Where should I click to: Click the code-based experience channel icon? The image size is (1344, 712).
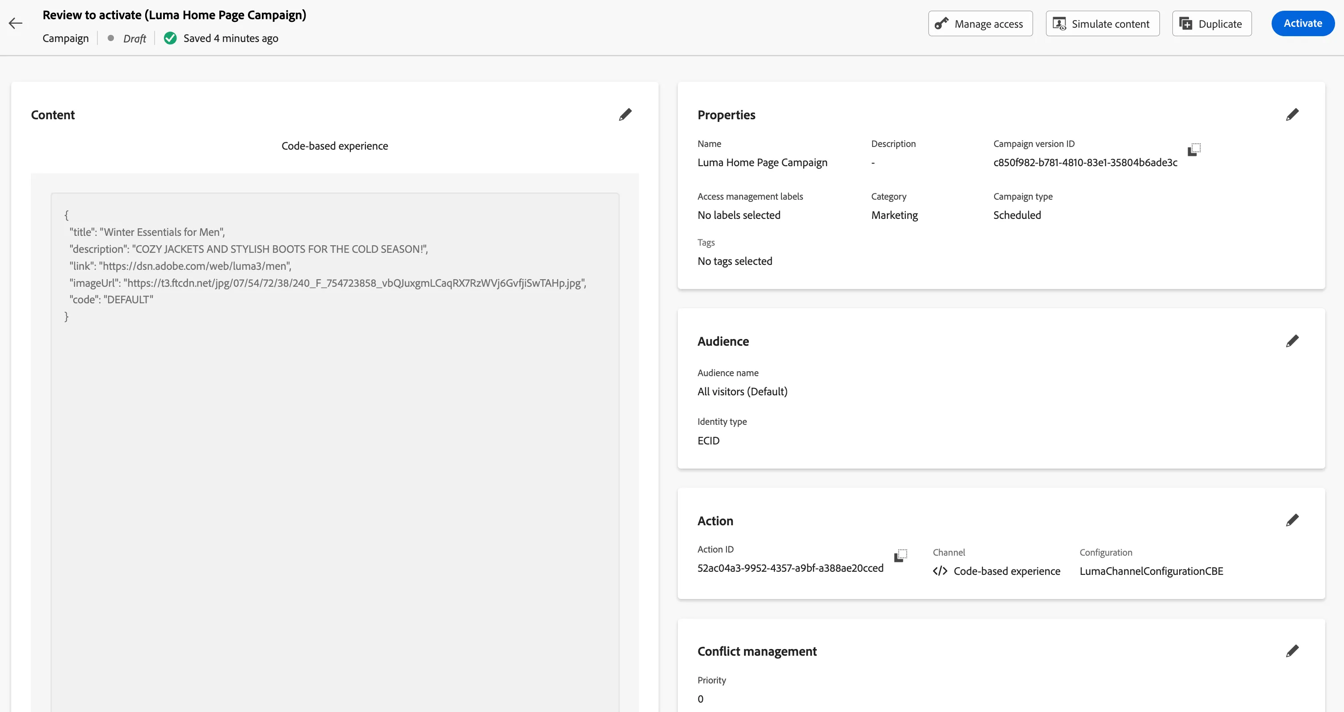940,571
